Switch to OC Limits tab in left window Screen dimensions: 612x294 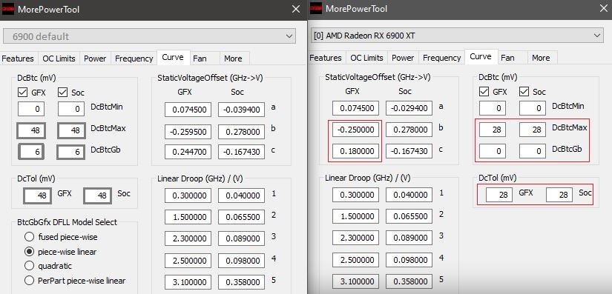click(59, 59)
